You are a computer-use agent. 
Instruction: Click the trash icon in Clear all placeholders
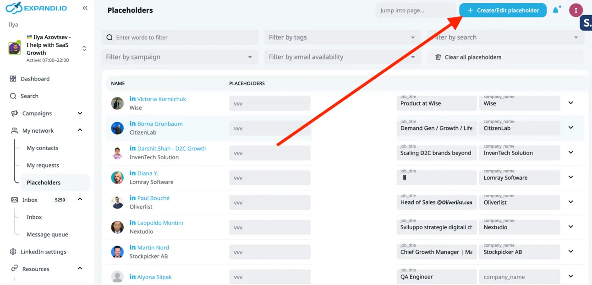point(438,57)
